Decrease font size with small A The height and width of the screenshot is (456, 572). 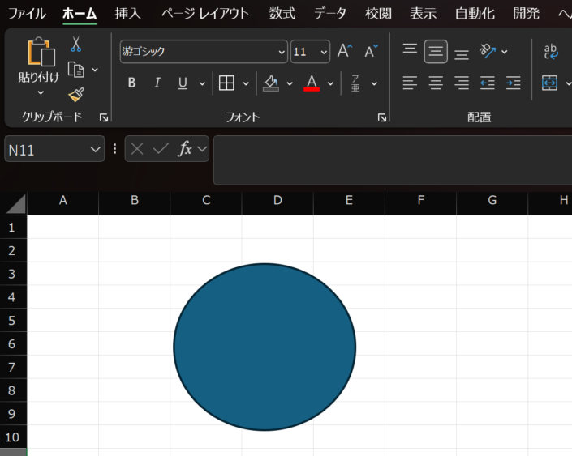point(371,51)
